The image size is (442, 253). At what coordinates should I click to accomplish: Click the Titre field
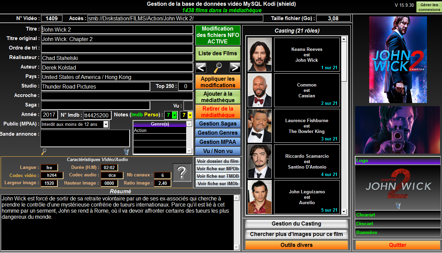[x=117, y=30]
